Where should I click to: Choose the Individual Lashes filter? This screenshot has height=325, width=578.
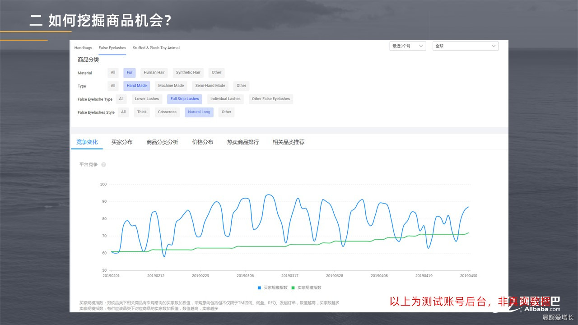[x=225, y=99]
